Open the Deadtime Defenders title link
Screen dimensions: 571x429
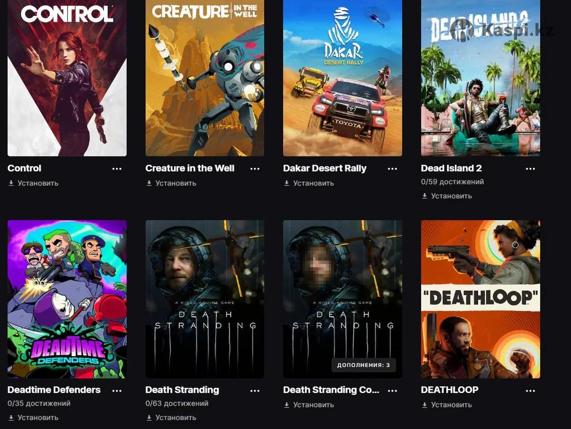click(54, 390)
